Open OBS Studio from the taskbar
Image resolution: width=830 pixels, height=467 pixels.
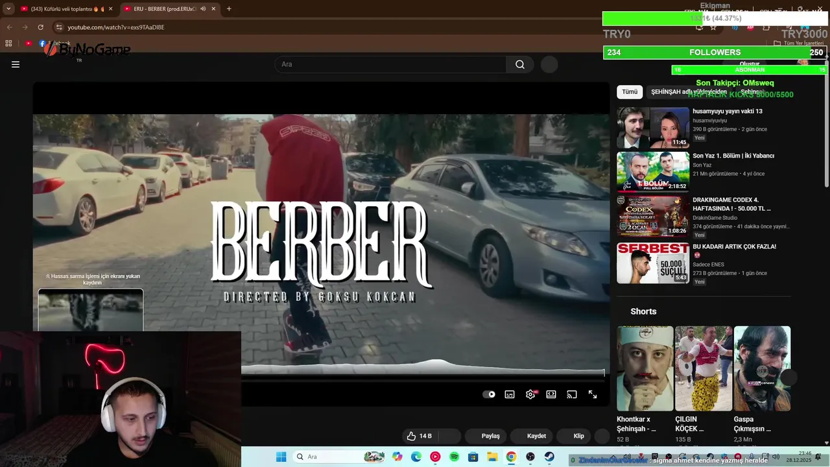[x=530, y=457]
